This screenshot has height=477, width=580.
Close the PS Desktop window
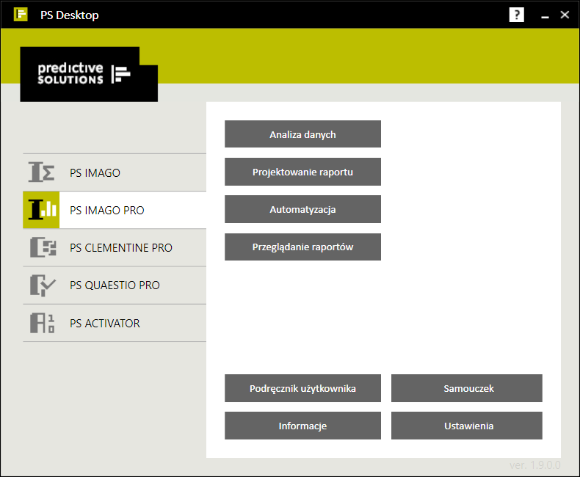click(565, 15)
